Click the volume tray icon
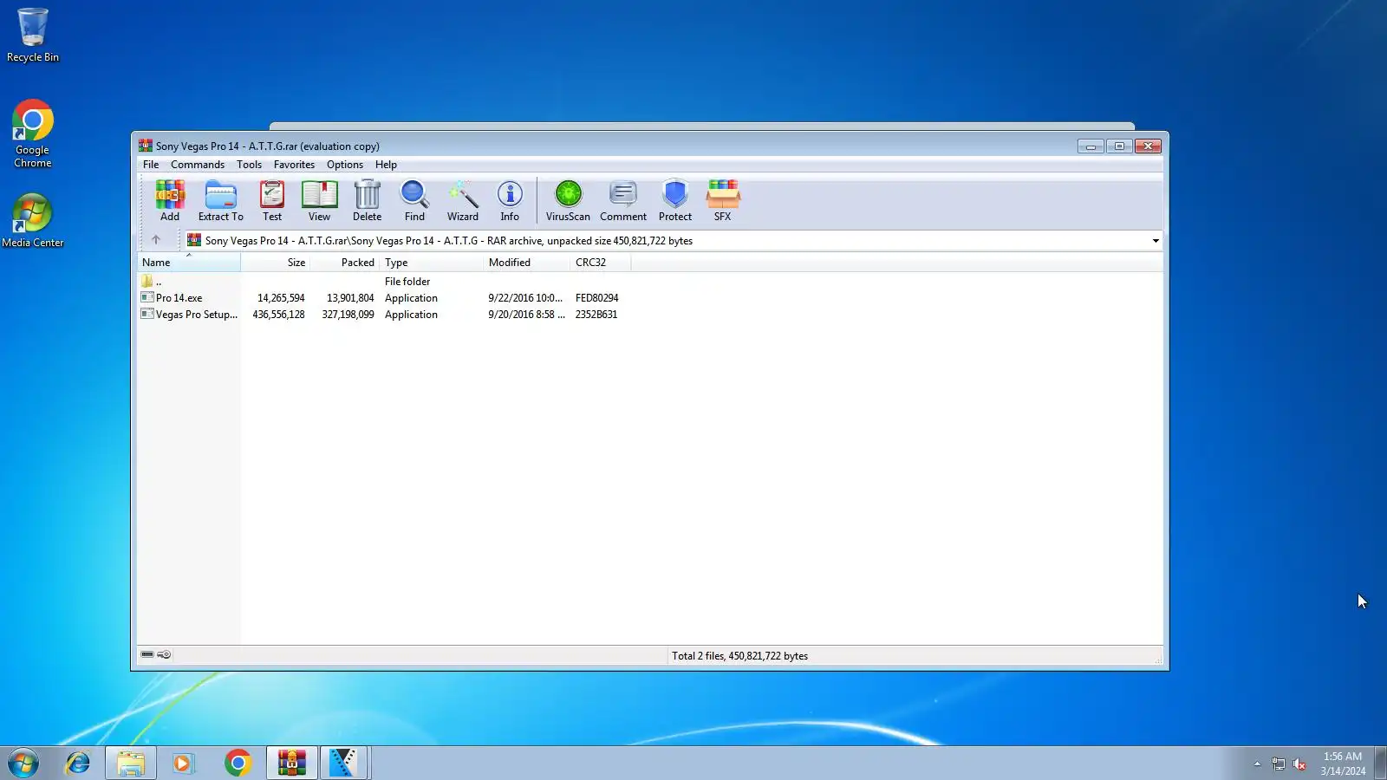The width and height of the screenshot is (1387, 780). [1299, 764]
